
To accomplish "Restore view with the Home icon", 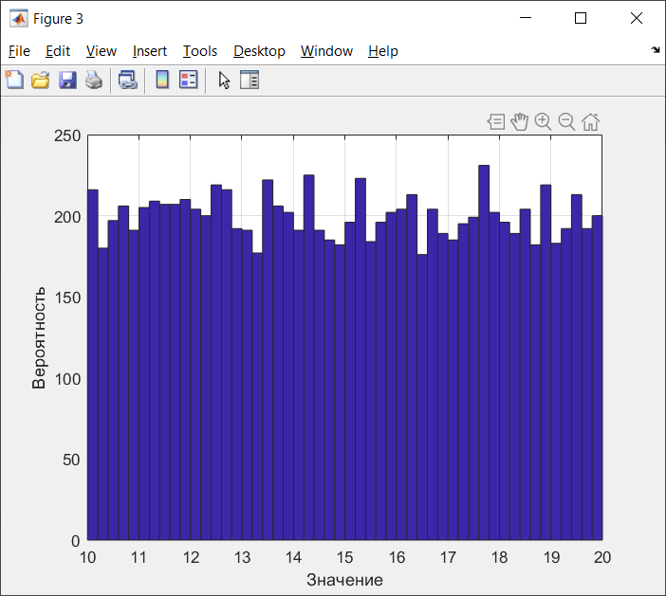I will 590,121.
